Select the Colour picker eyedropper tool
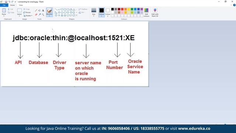This screenshot has height=133, width=236. point(39,15)
